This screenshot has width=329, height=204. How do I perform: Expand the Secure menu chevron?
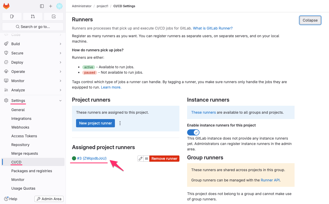(x=60, y=53)
